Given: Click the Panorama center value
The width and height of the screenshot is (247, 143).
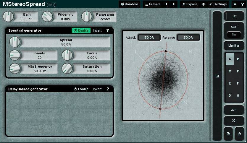Looking at the screenshot, I should pos(105,19).
